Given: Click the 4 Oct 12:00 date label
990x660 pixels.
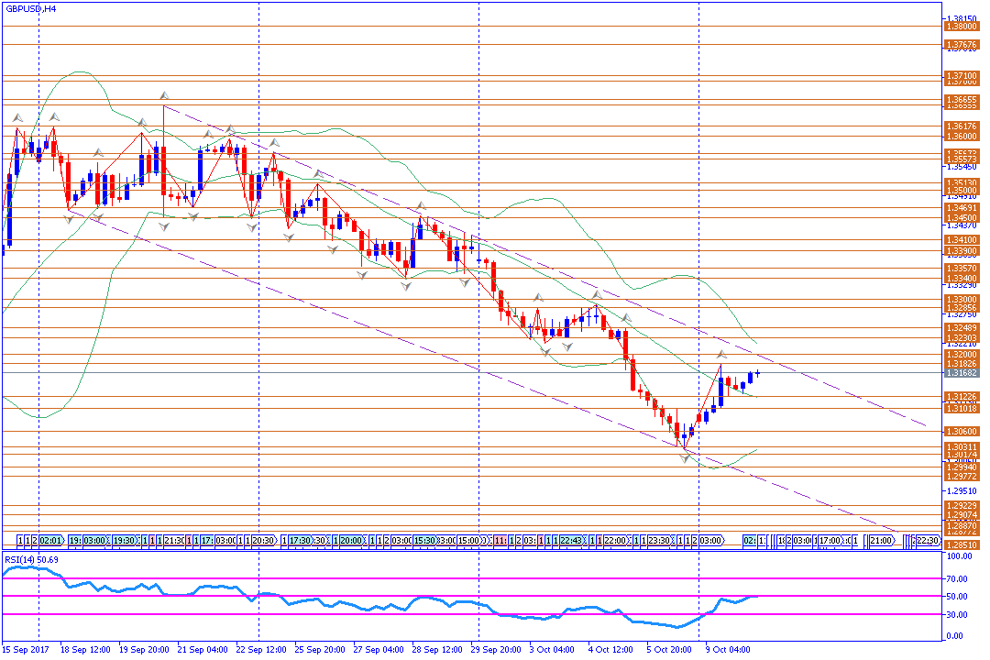Looking at the screenshot, I should coord(611,649).
